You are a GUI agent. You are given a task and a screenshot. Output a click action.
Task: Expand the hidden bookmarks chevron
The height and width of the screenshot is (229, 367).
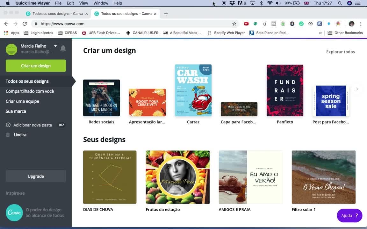coord(320,33)
